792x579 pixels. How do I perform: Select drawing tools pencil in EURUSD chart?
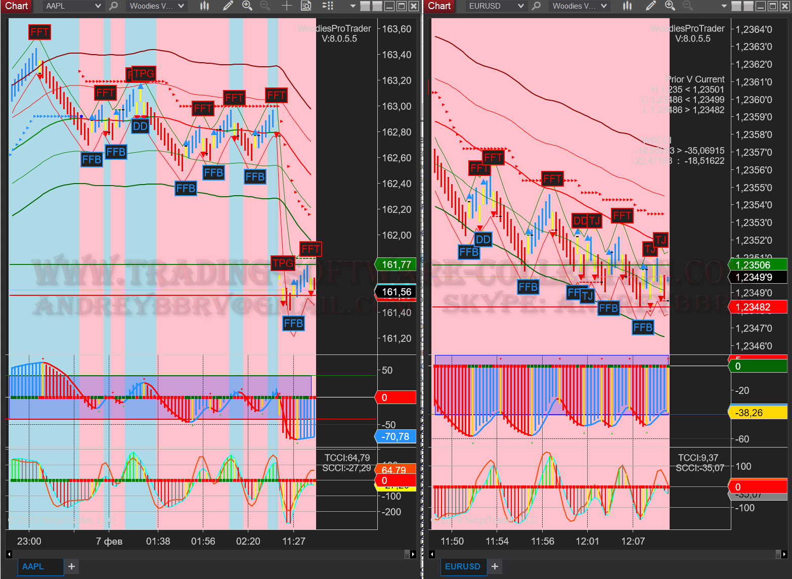tap(651, 6)
